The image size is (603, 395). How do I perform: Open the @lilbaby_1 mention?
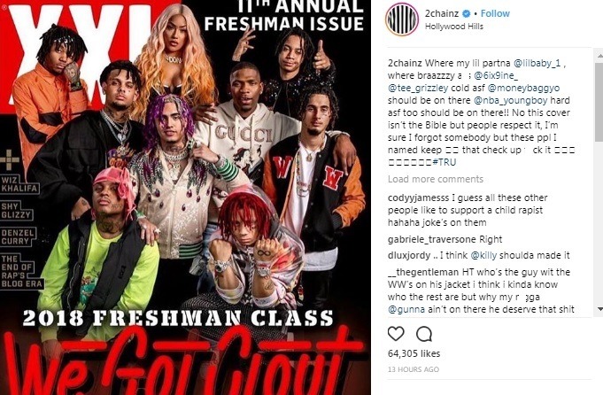pyautogui.click(x=537, y=64)
